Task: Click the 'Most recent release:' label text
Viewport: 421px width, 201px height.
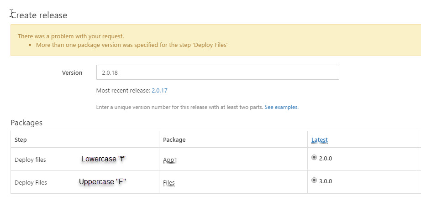Action: point(123,91)
